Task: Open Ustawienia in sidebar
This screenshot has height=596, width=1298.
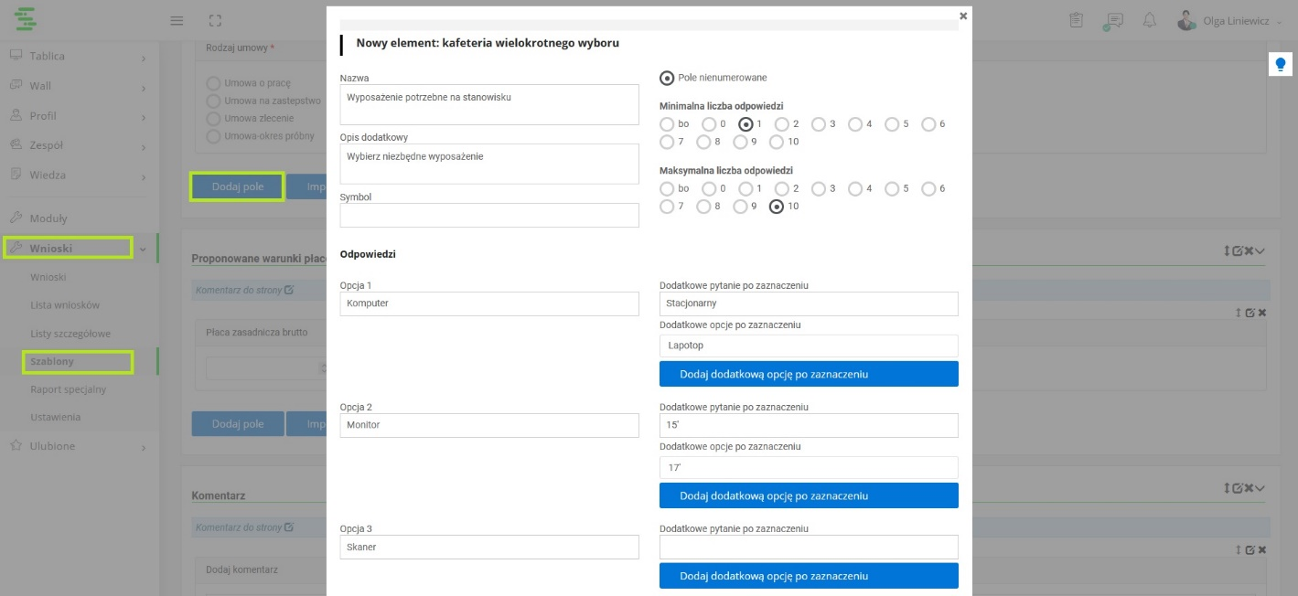Action: 55,417
